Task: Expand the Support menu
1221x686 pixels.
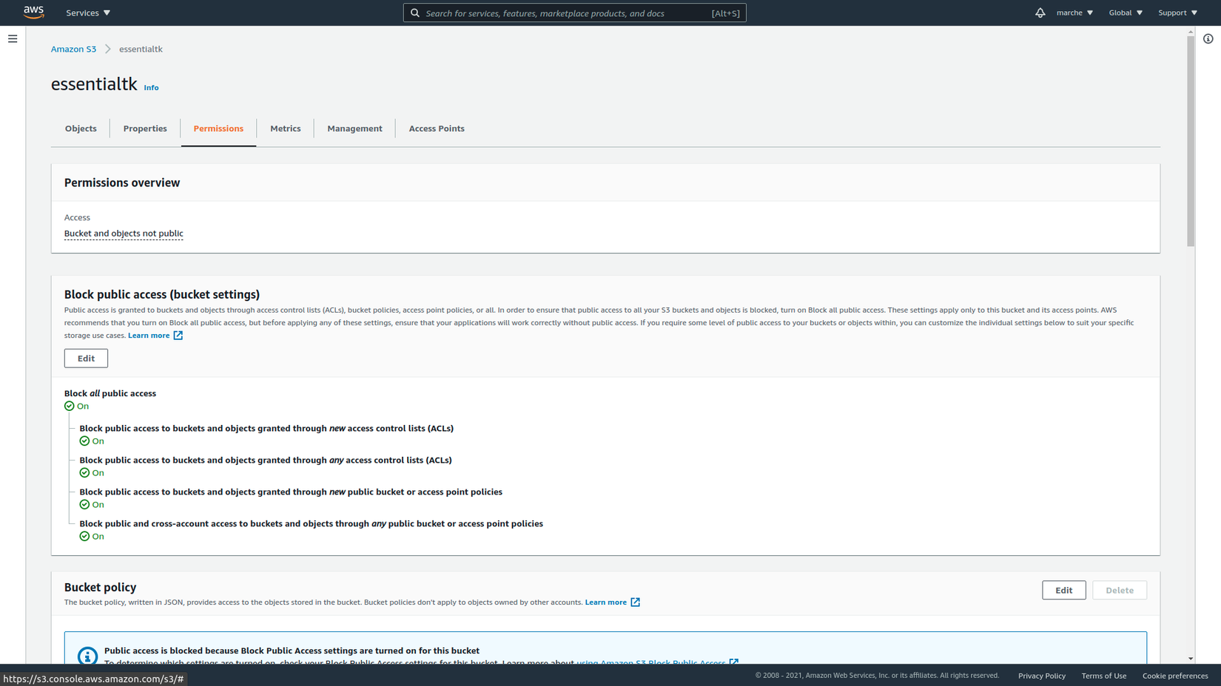Action: coord(1177,13)
